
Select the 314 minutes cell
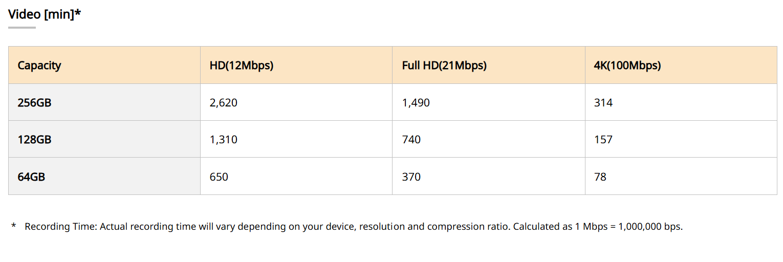(603, 103)
